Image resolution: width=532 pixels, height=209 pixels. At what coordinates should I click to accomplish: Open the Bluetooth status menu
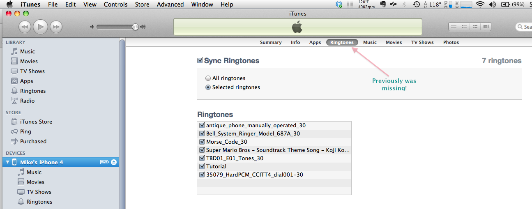(404, 5)
